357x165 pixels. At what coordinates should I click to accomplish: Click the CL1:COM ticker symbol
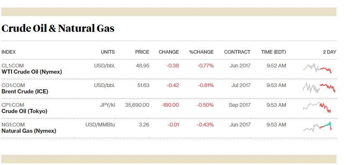(13, 66)
